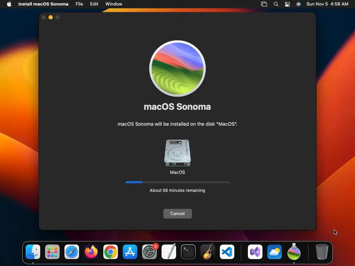The width and height of the screenshot is (355, 266).
Task: Click the 'MacOS' disk label
Action: pyautogui.click(x=177, y=172)
